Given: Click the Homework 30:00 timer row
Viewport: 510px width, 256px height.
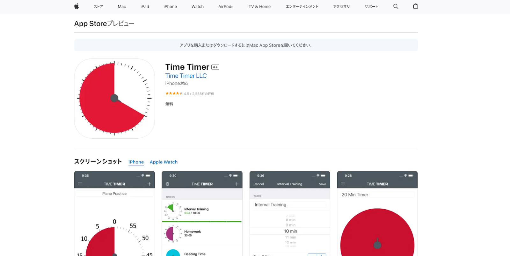Looking at the screenshot, I should point(202,234).
